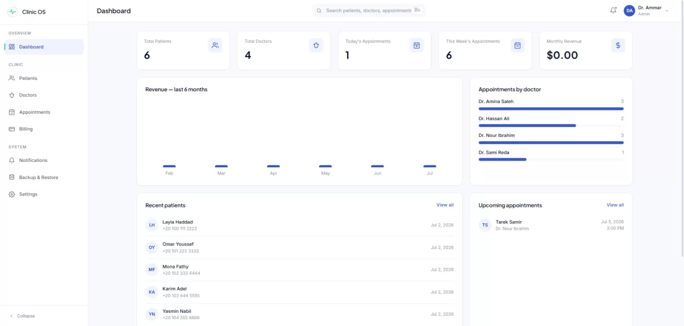Click the Notifications bell icon in sidebar

click(12, 160)
